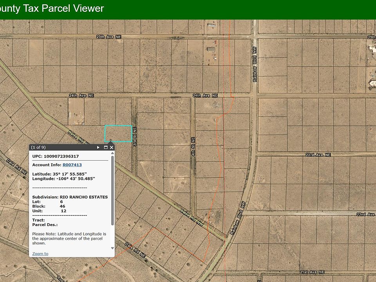This screenshot has height=282, width=376.
Task: Click the 4th St NE road label
Action: pos(193,147)
